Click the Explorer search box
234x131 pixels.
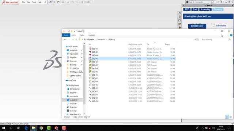click(x=216, y=40)
